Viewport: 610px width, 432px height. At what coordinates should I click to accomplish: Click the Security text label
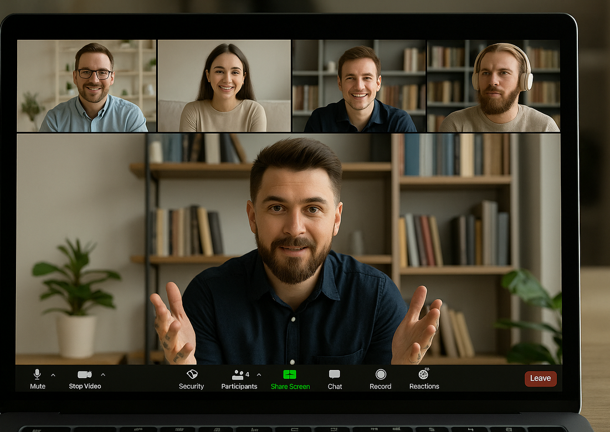coord(191,386)
